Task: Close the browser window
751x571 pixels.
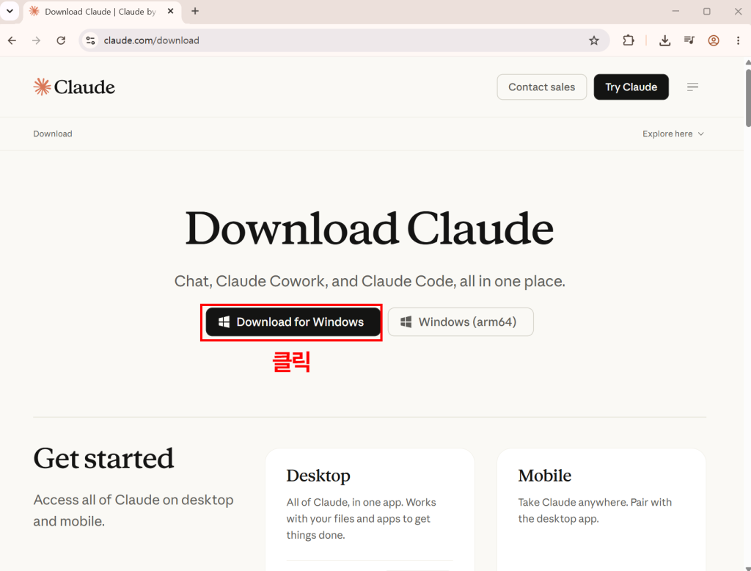Action: (x=738, y=11)
